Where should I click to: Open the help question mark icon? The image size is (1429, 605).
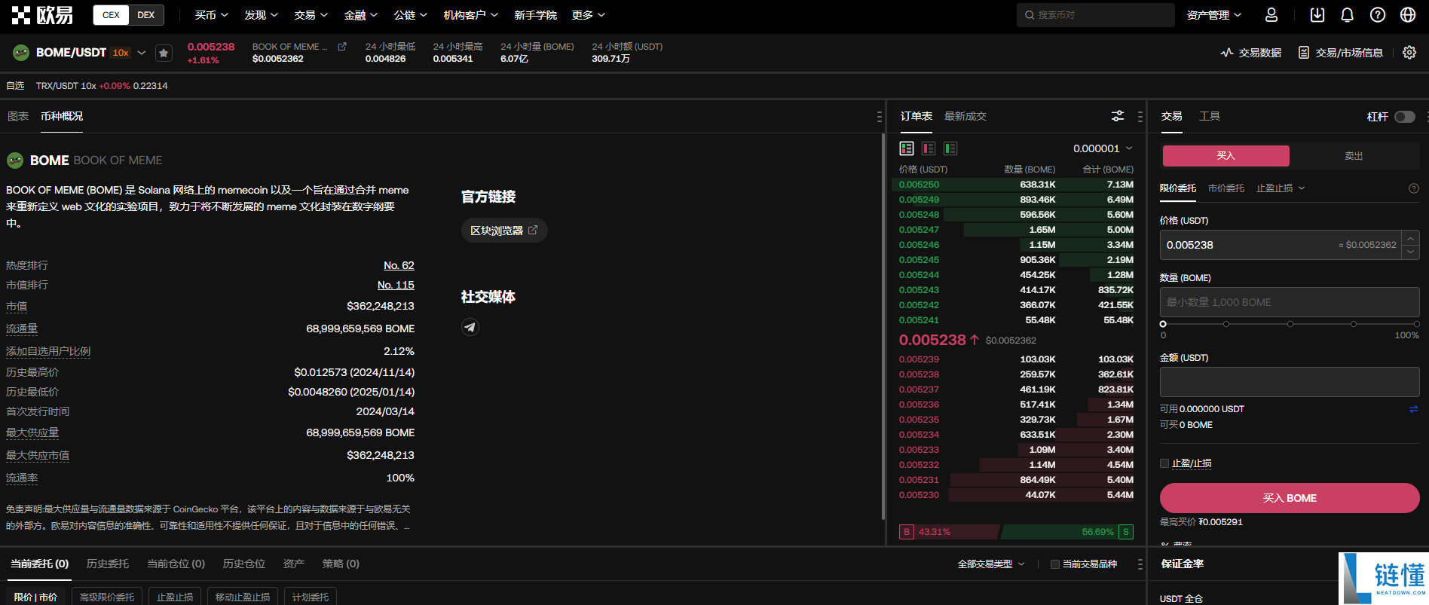point(1378,15)
